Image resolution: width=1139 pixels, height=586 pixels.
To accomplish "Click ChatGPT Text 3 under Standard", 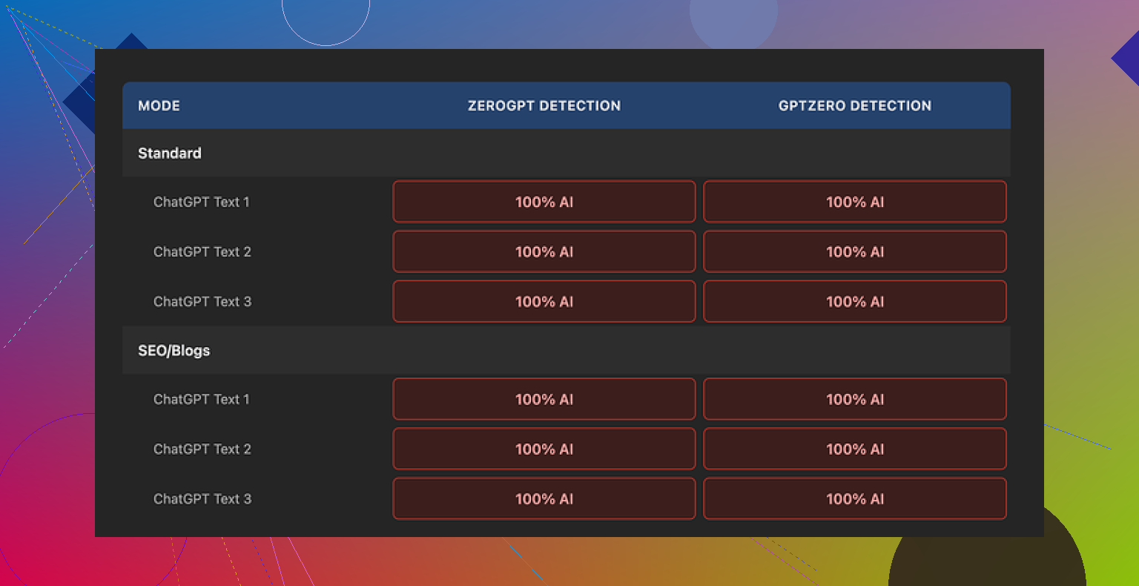I will point(202,301).
